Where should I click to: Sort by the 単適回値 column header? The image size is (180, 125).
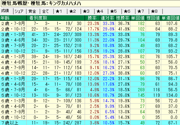click(171, 18)
